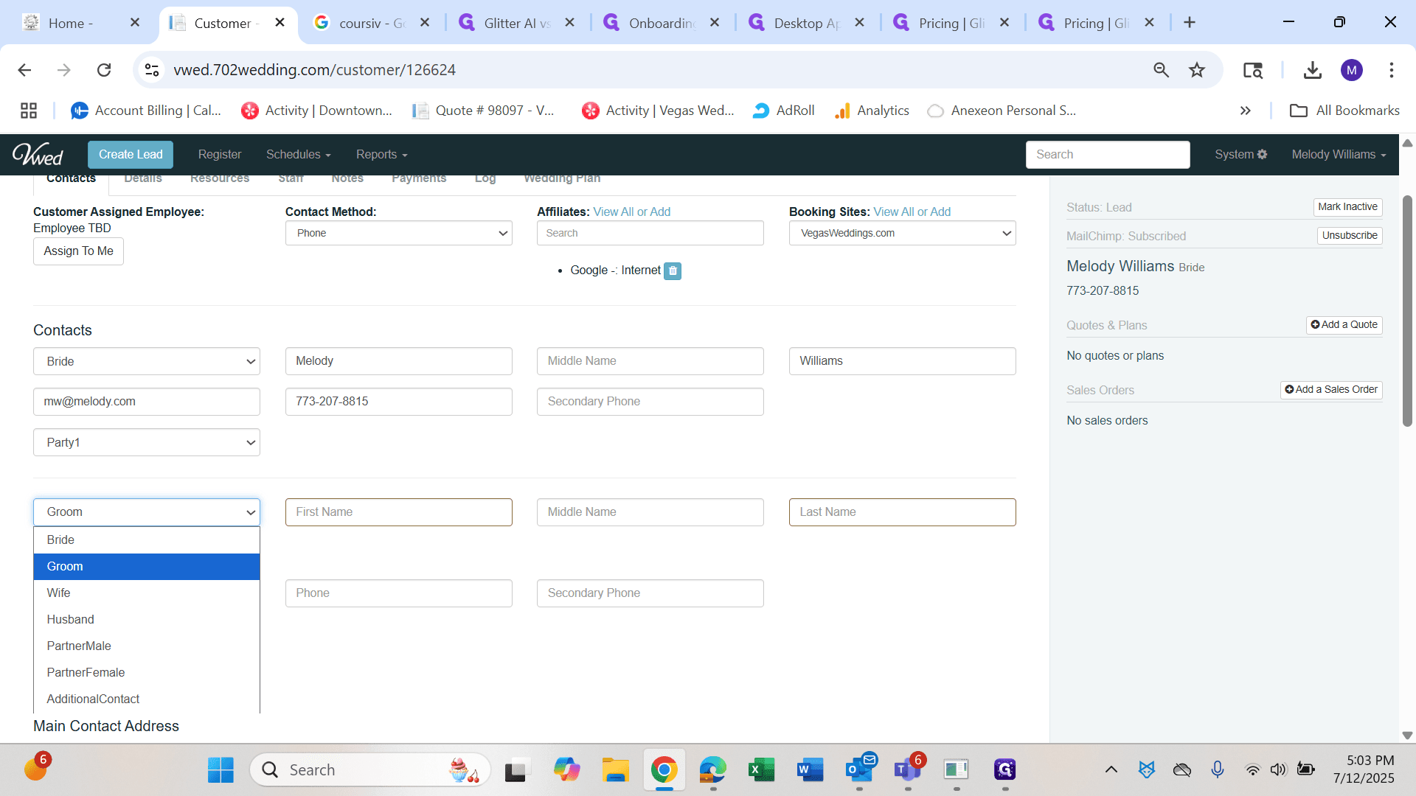Viewport: 1416px width, 796px height.
Task: Click the groom First Name field
Action: (399, 512)
